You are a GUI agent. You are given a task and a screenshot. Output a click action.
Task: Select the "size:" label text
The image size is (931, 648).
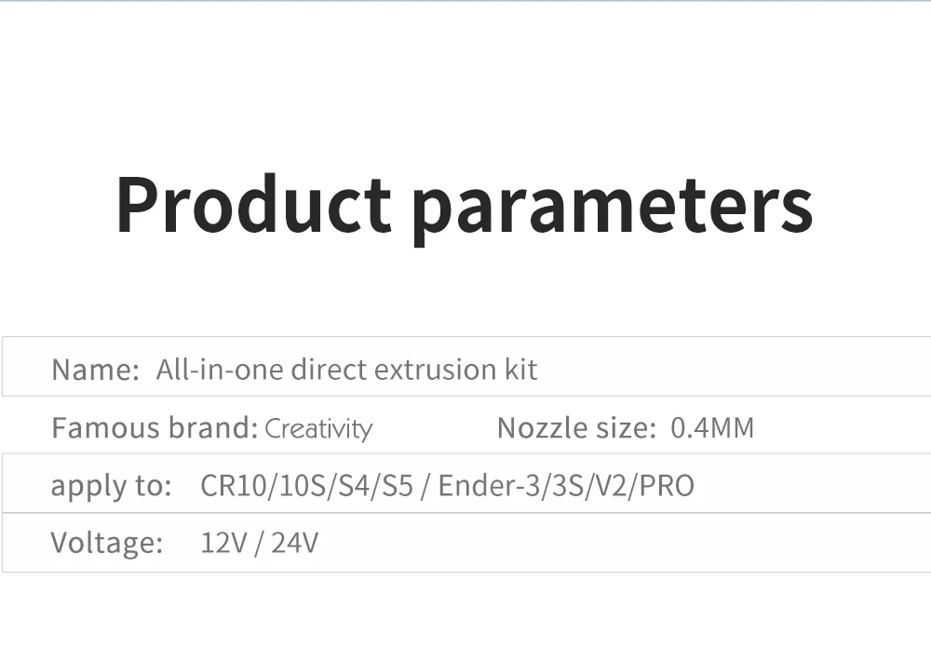(627, 428)
